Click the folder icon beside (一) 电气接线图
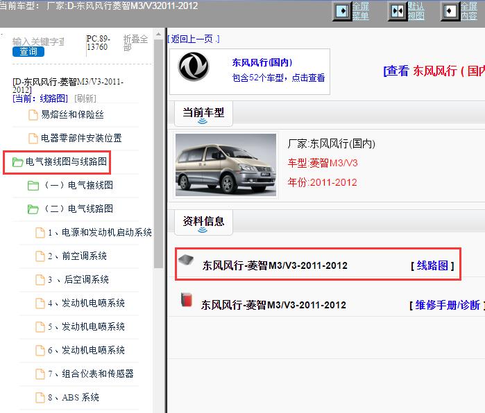This screenshot has height=413, width=485. (x=33, y=186)
